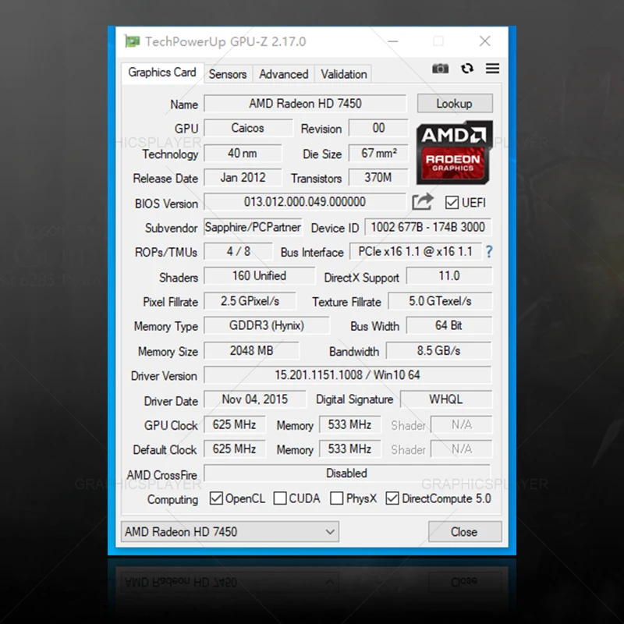624x624 pixels.
Task: Click the AMD Radeon Graphics logo
Action: 455,153
